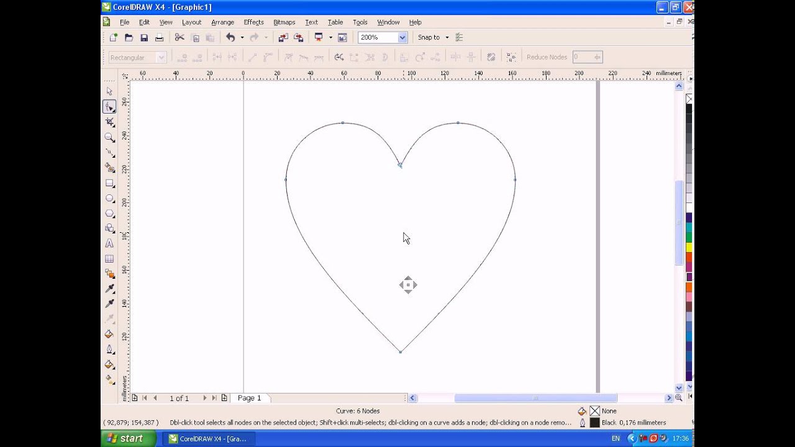
Task: Select the Ellipse tool in the toolbox
Action: (110, 198)
